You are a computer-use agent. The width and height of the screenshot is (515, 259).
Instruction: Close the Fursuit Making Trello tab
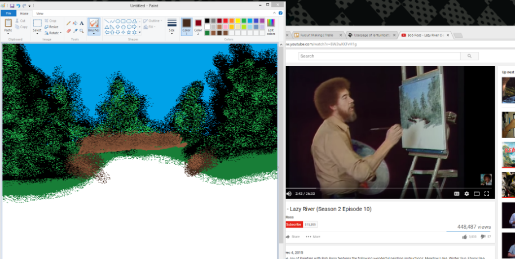340,35
